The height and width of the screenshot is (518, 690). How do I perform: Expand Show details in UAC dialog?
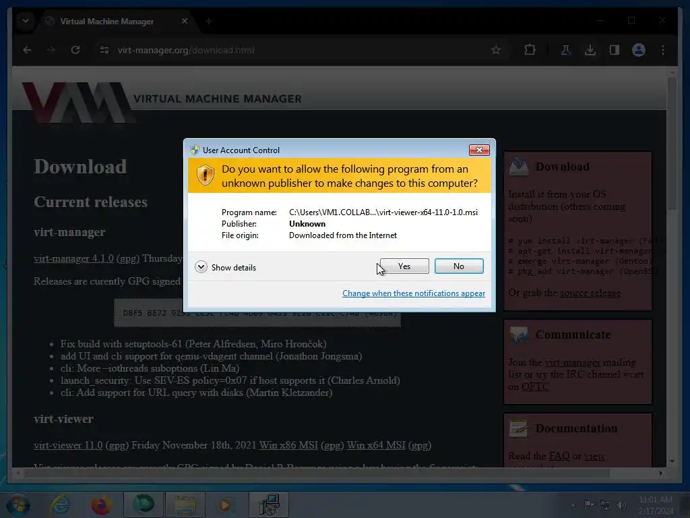click(225, 267)
